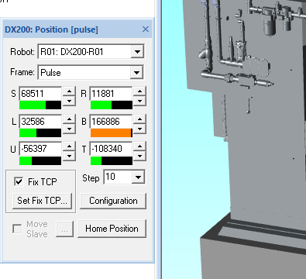
Task: Increase R axis pulse with up arrow
Action: [139, 91]
